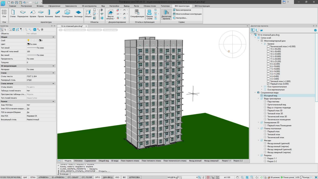The height and width of the screenshot is (179, 318).
Task: Uncheck Первый этаж (0.000) level
Action: [268, 84]
